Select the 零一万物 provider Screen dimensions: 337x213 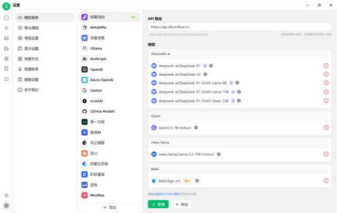[109, 121]
